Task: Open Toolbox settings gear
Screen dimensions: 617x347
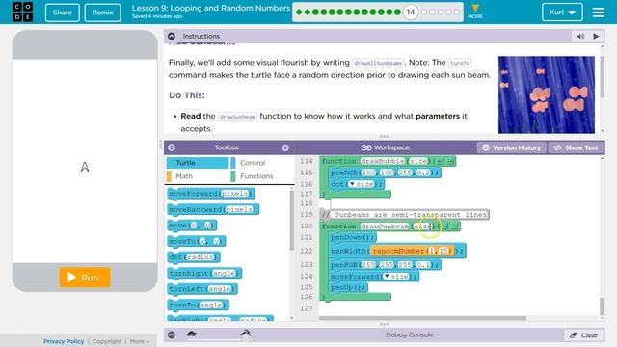Action: pos(285,147)
